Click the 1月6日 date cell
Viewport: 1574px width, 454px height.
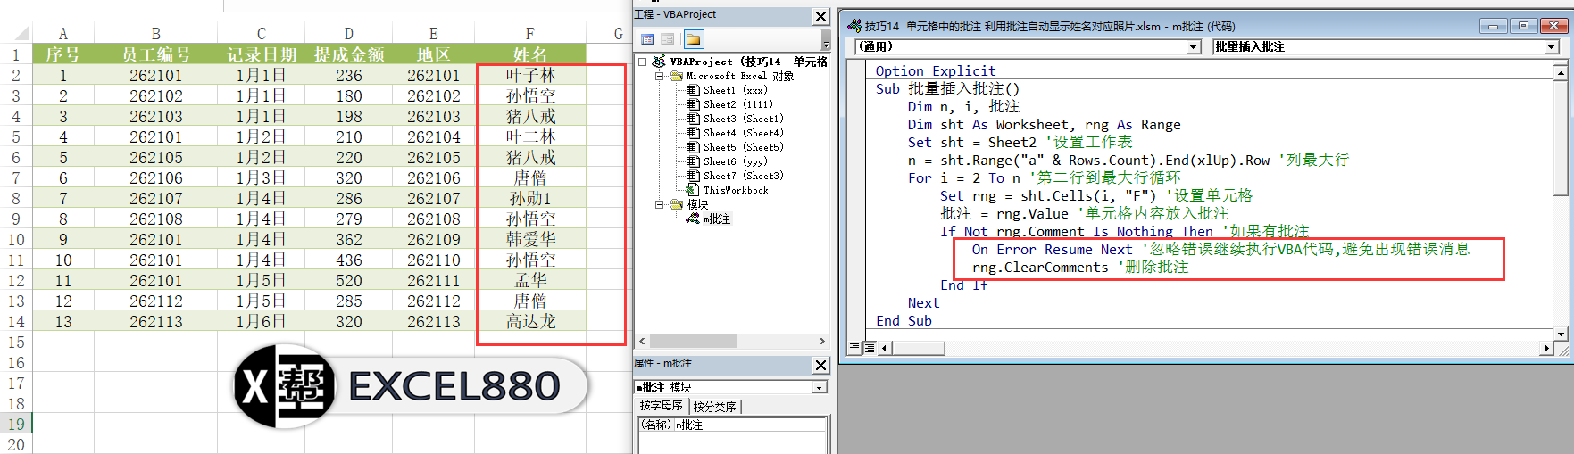point(262,321)
